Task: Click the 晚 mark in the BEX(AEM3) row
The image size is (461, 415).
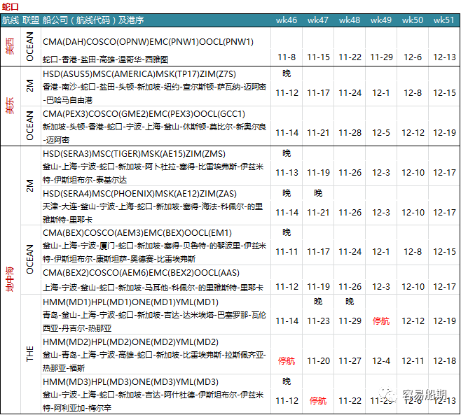Action: [x=287, y=232]
